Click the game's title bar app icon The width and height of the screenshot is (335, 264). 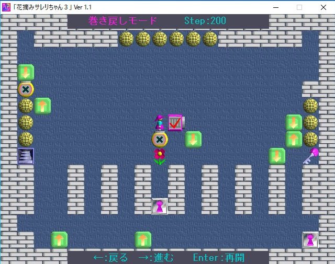click(x=6, y=7)
